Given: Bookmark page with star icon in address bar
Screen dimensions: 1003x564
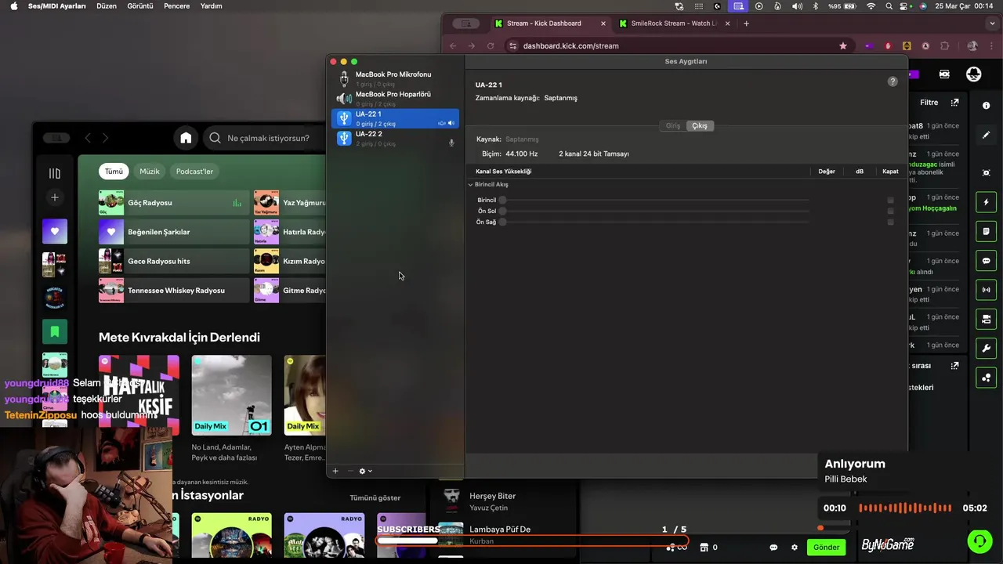Looking at the screenshot, I should coord(843,46).
